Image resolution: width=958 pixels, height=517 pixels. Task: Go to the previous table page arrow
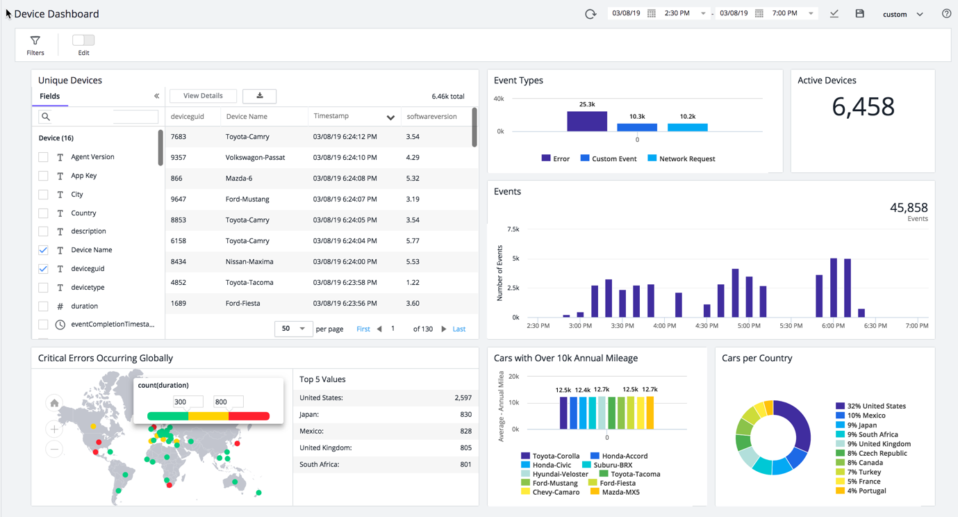coord(379,329)
